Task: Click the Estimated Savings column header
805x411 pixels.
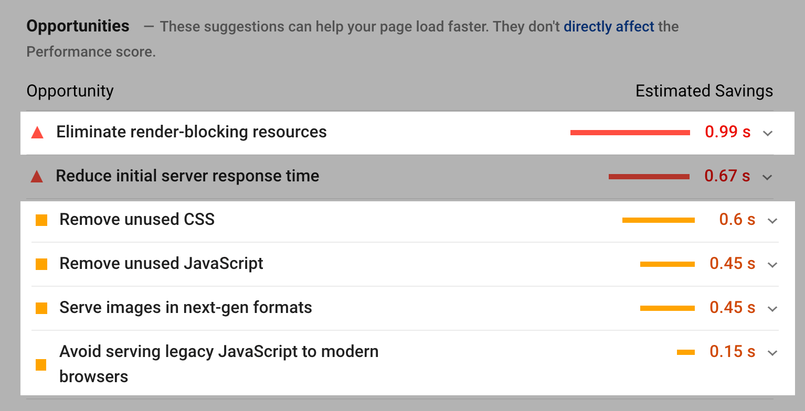Action: tap(704, 91)
